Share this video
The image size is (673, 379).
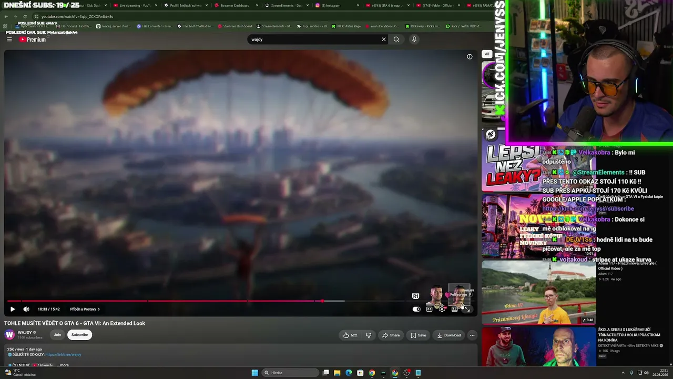(391, 335)
